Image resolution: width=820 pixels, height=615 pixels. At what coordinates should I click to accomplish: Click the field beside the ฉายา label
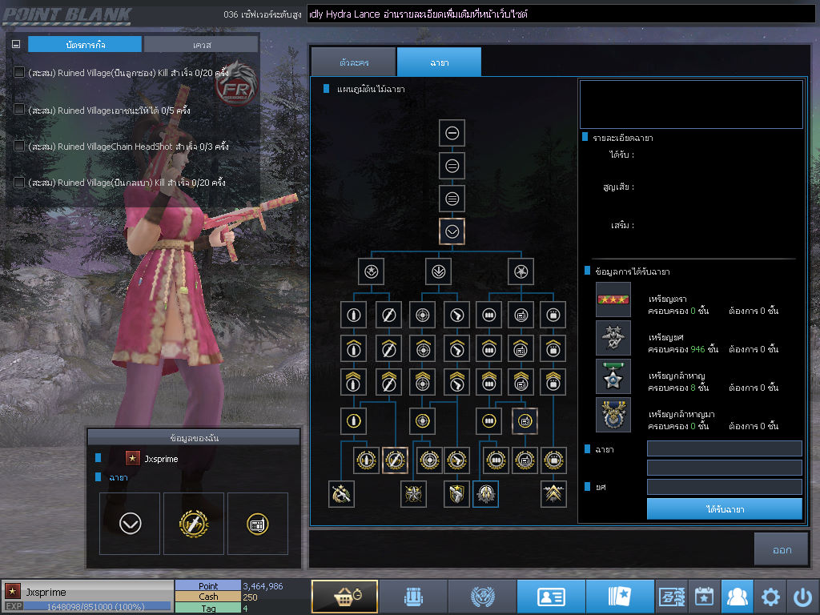tap(724, 448)
